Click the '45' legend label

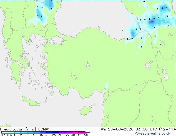point(79,135)
